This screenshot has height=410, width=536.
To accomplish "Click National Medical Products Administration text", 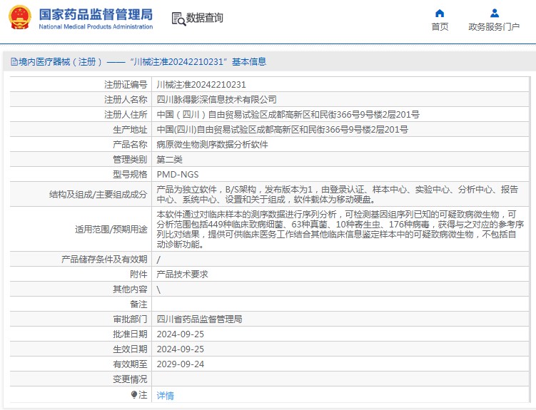I will click(96, 26).
